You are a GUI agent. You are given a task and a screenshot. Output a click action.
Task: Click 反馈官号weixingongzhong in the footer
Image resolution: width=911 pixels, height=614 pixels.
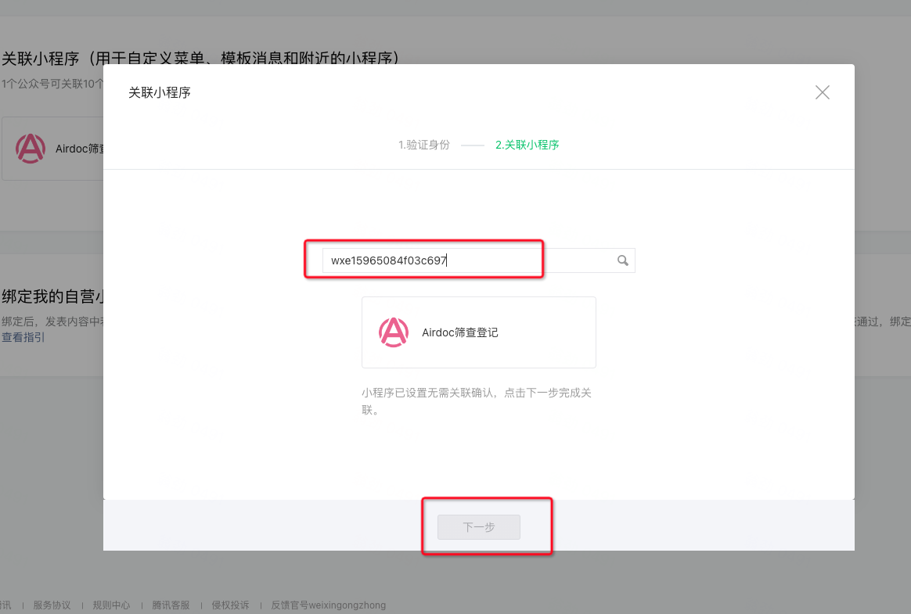tap(328, 605)
